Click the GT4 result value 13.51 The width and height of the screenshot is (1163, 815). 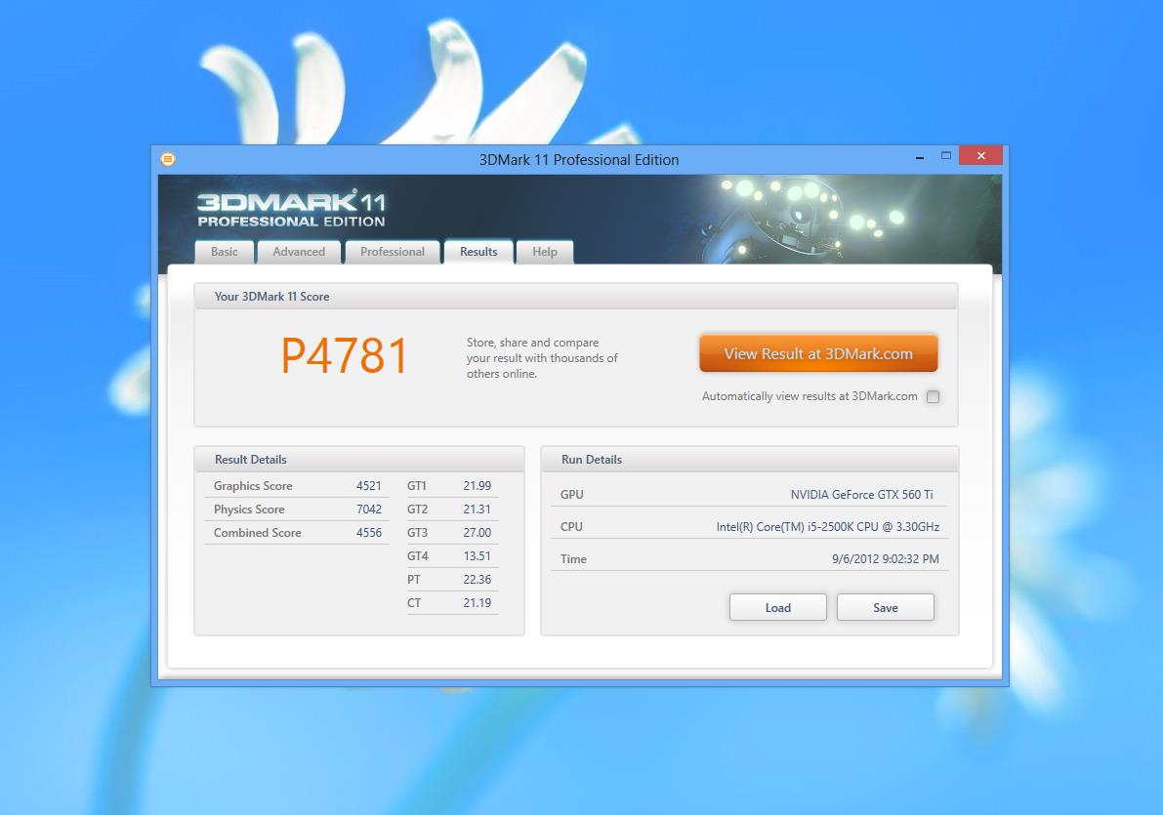477,556
